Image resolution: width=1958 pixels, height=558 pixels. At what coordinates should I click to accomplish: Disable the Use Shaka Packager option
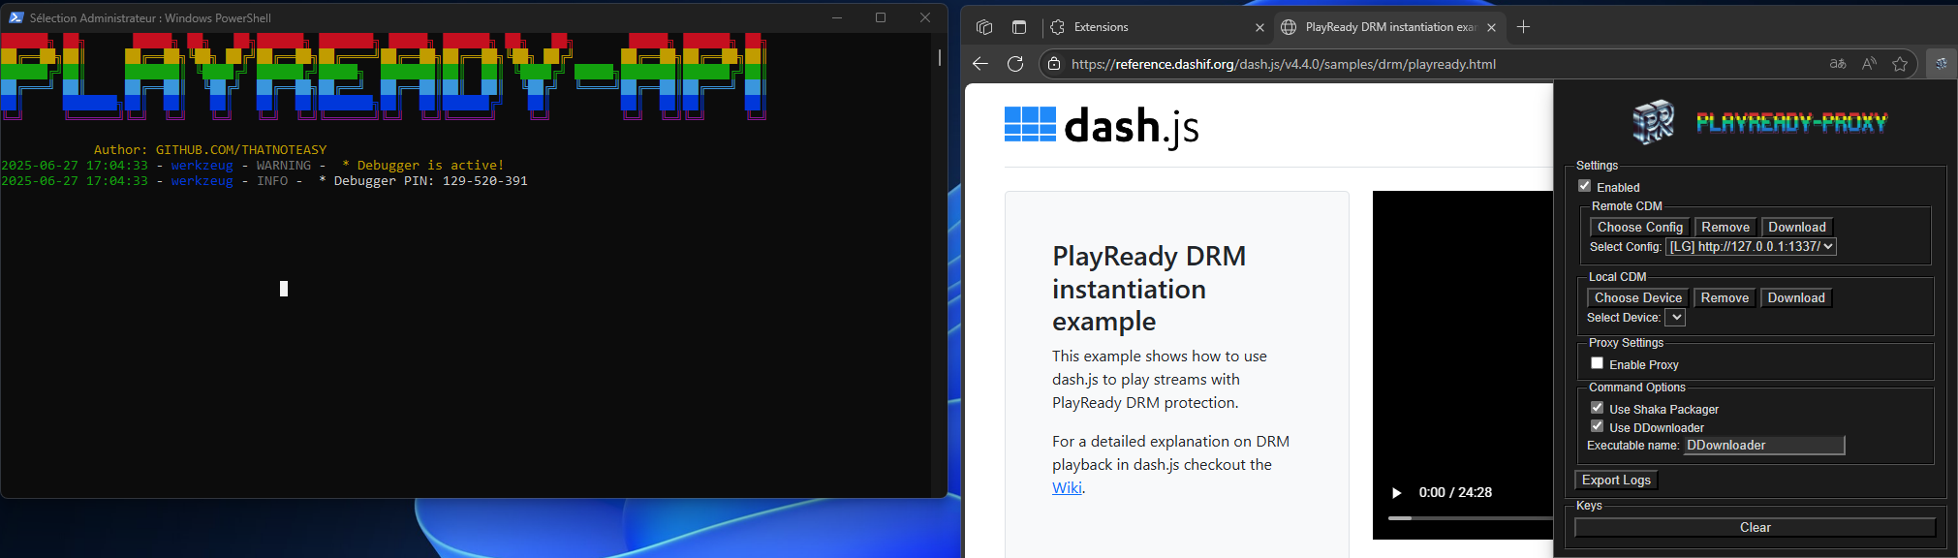coord(1598,408)
